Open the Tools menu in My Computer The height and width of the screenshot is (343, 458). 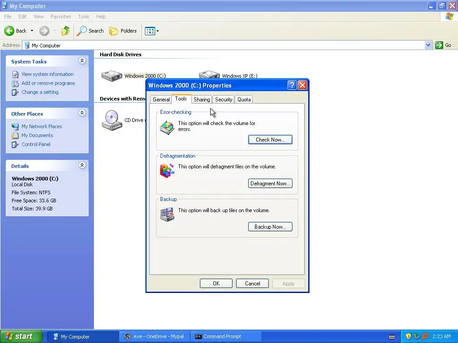click(x=83, y=17)
